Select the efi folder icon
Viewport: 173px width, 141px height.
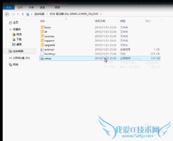tap(42, 32)
